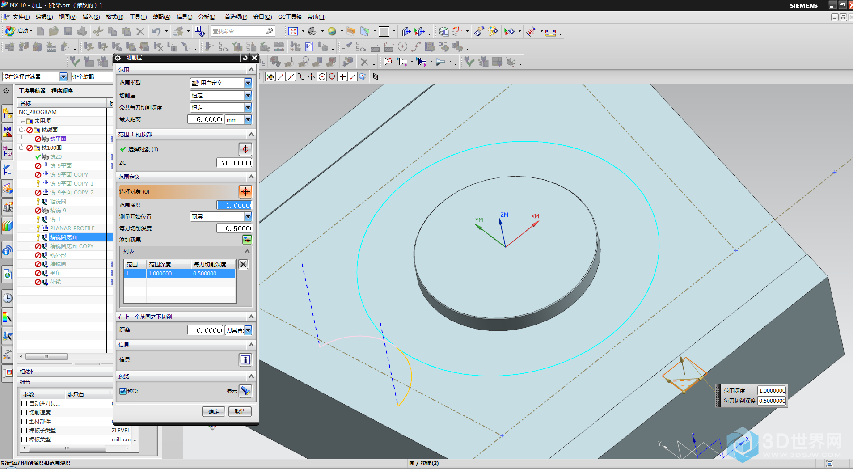Open the 公共每刀切削深度 dropdown
This screenshot has width=853, height=469.
pyautogui.click(x=248, y=107)
